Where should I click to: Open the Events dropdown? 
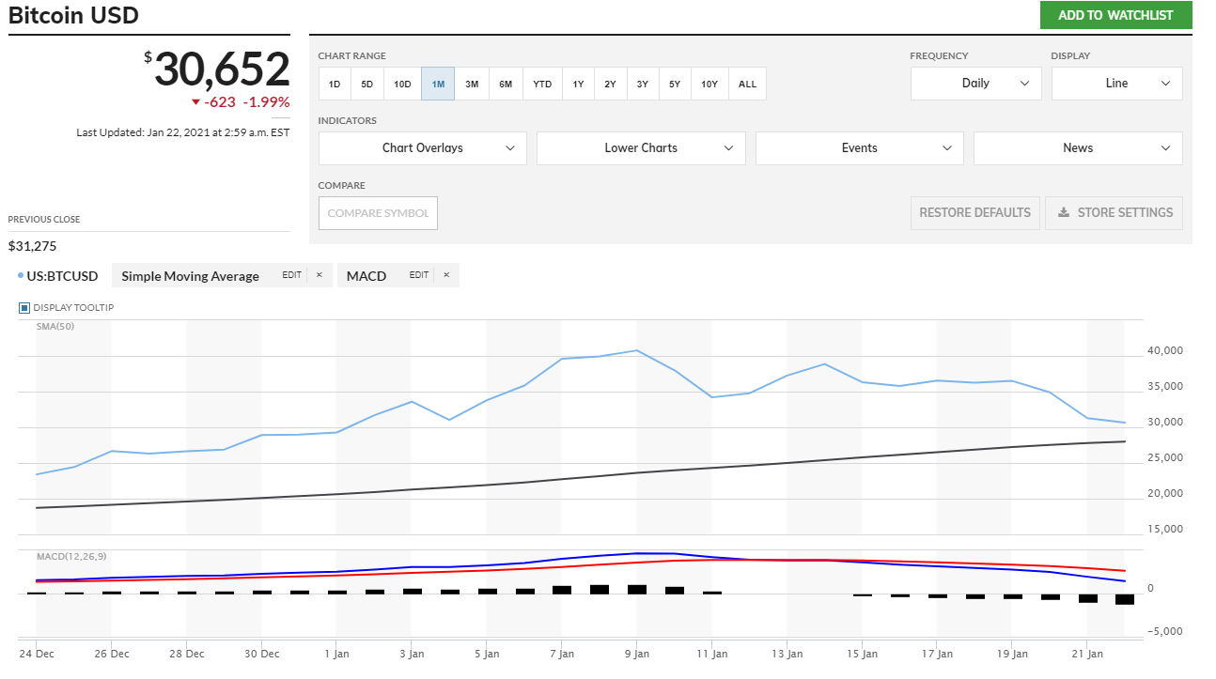tap(859, 148)
